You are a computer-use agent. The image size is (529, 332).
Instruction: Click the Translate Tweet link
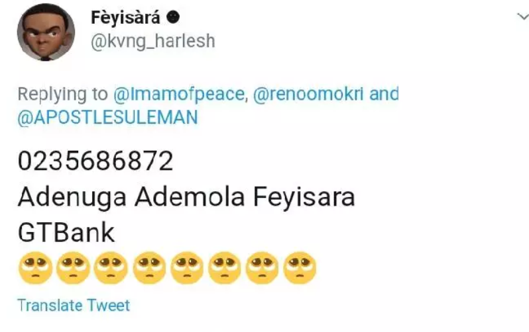[74, 306]
